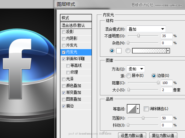Open the 描边 stroke settings row
Screen dimensions: 185x138
tap(76, 106)
